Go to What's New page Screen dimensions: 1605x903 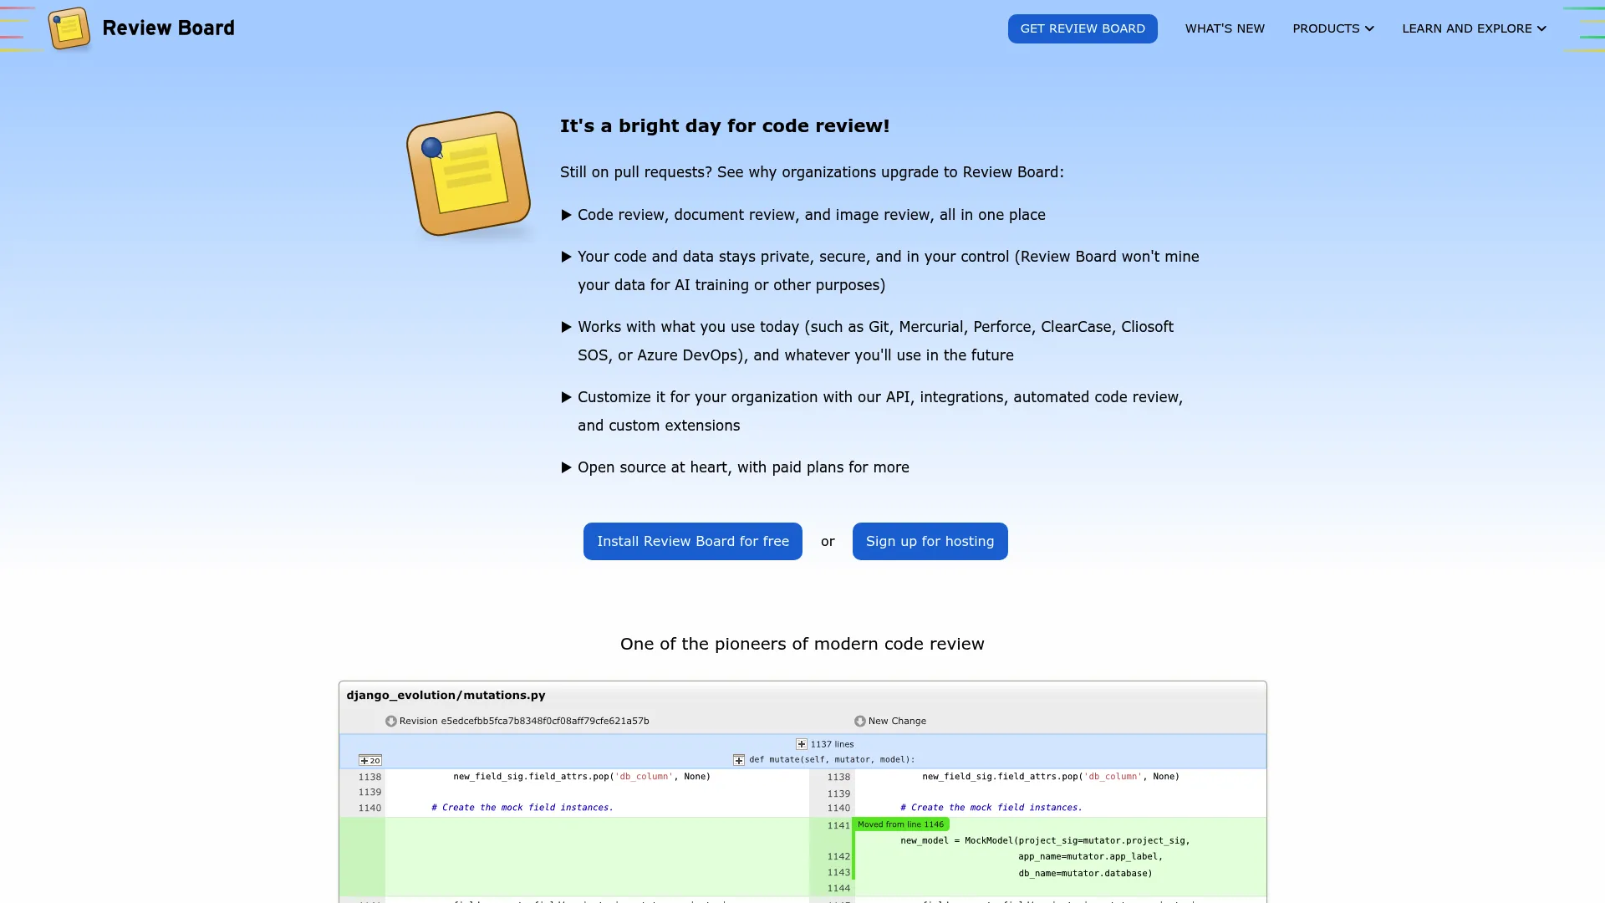(1225, 28)
